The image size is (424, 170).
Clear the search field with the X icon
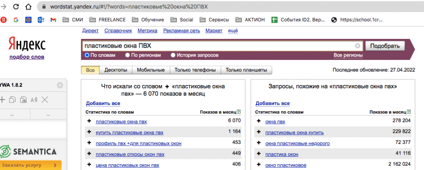pyautogui.click(x=357, y=46)
